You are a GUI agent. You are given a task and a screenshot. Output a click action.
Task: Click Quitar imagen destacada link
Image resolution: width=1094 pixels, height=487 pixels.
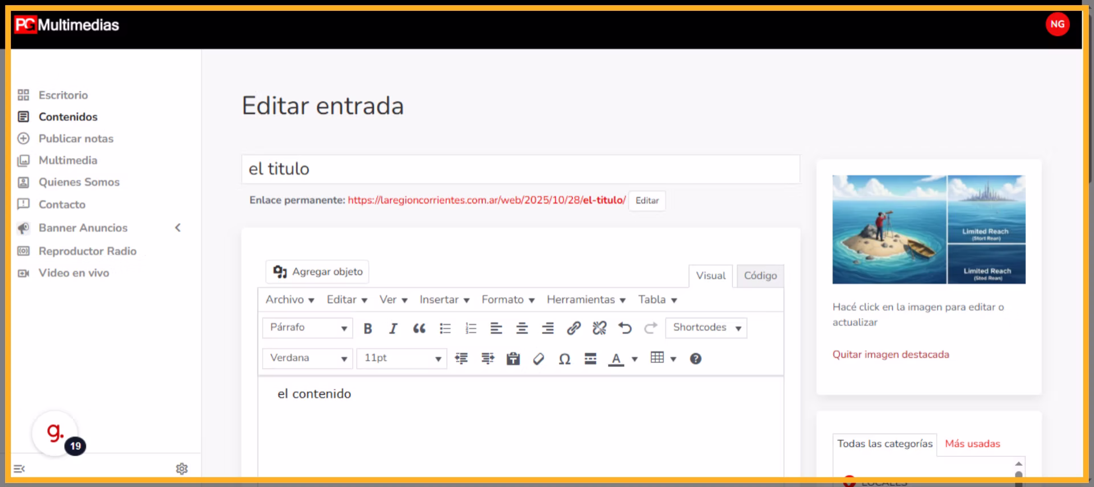pyautogui.click(x=891, y=354)
